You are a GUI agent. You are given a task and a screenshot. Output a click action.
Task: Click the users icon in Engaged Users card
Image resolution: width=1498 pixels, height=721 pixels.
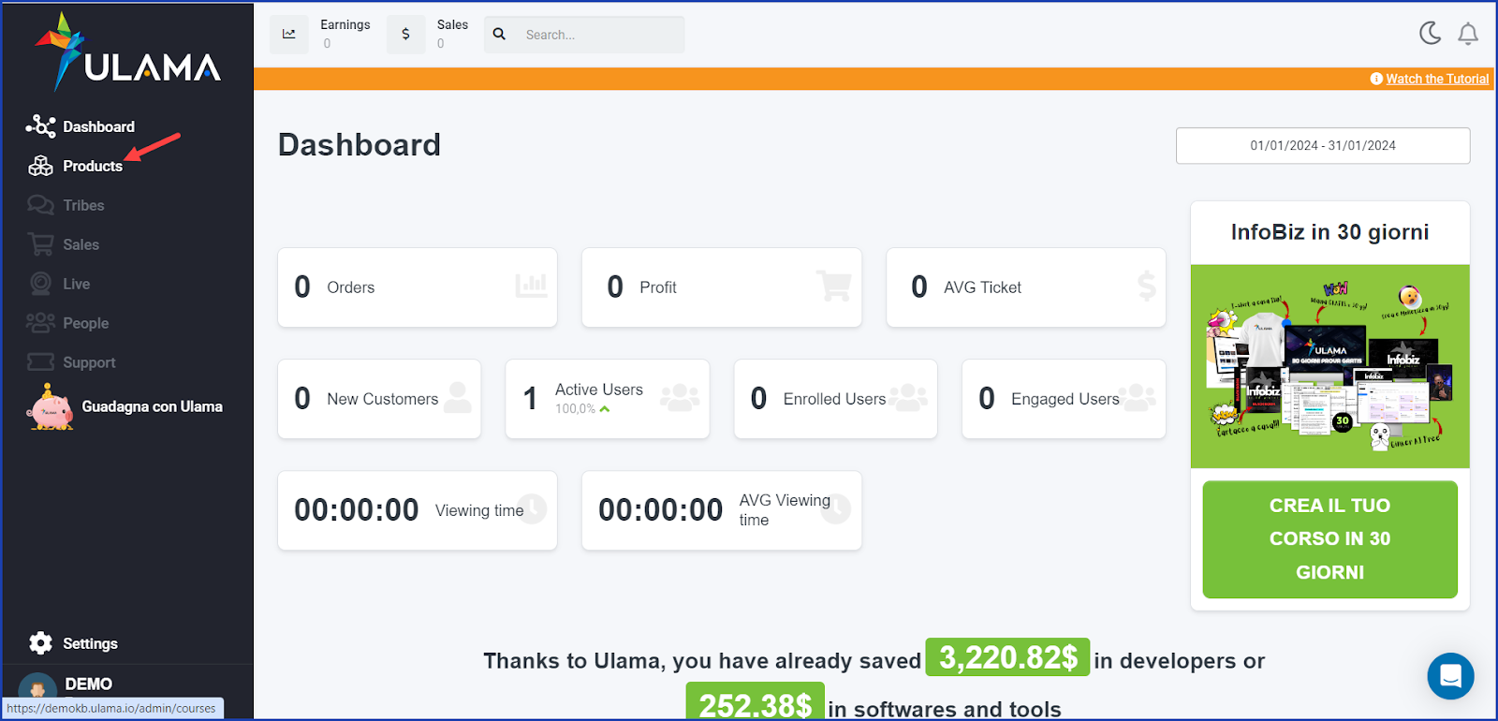1137,397
